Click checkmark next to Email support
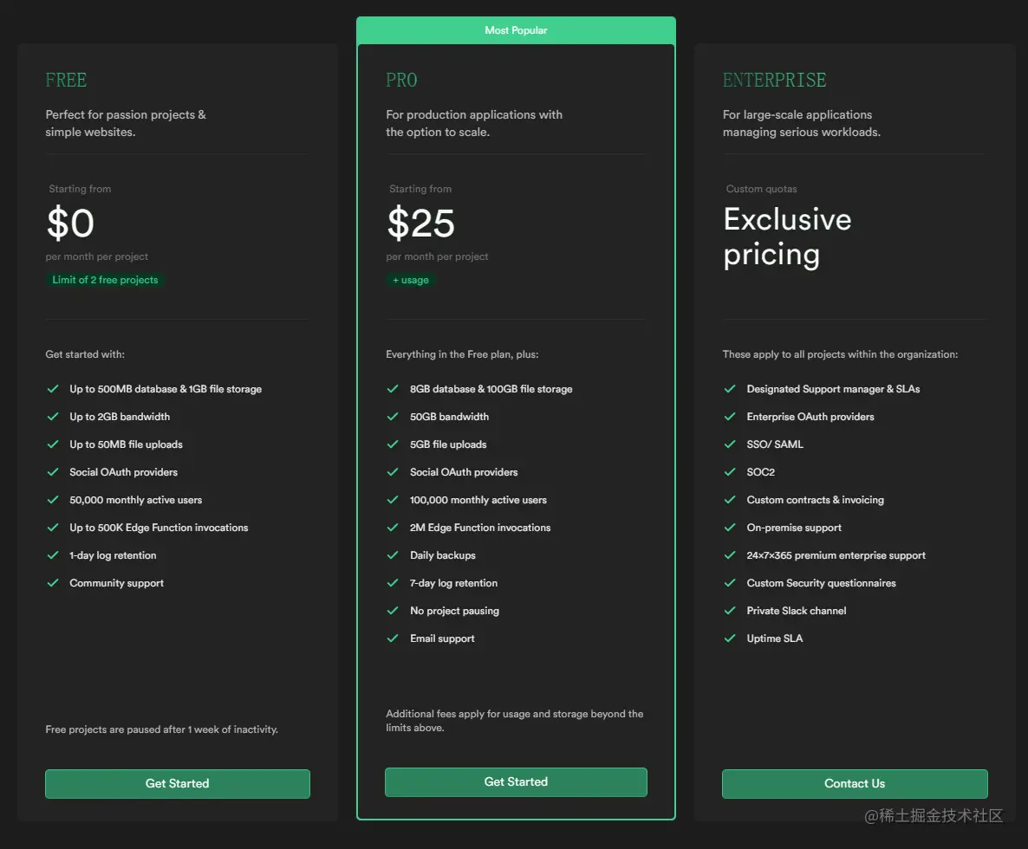The width and height of the screenshot is (1028, 849). point(393,638)
